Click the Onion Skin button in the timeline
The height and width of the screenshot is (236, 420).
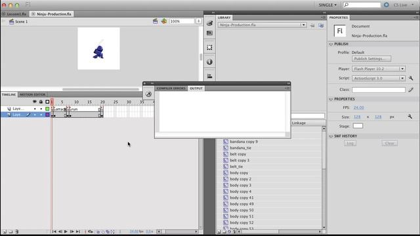point(98,231)
